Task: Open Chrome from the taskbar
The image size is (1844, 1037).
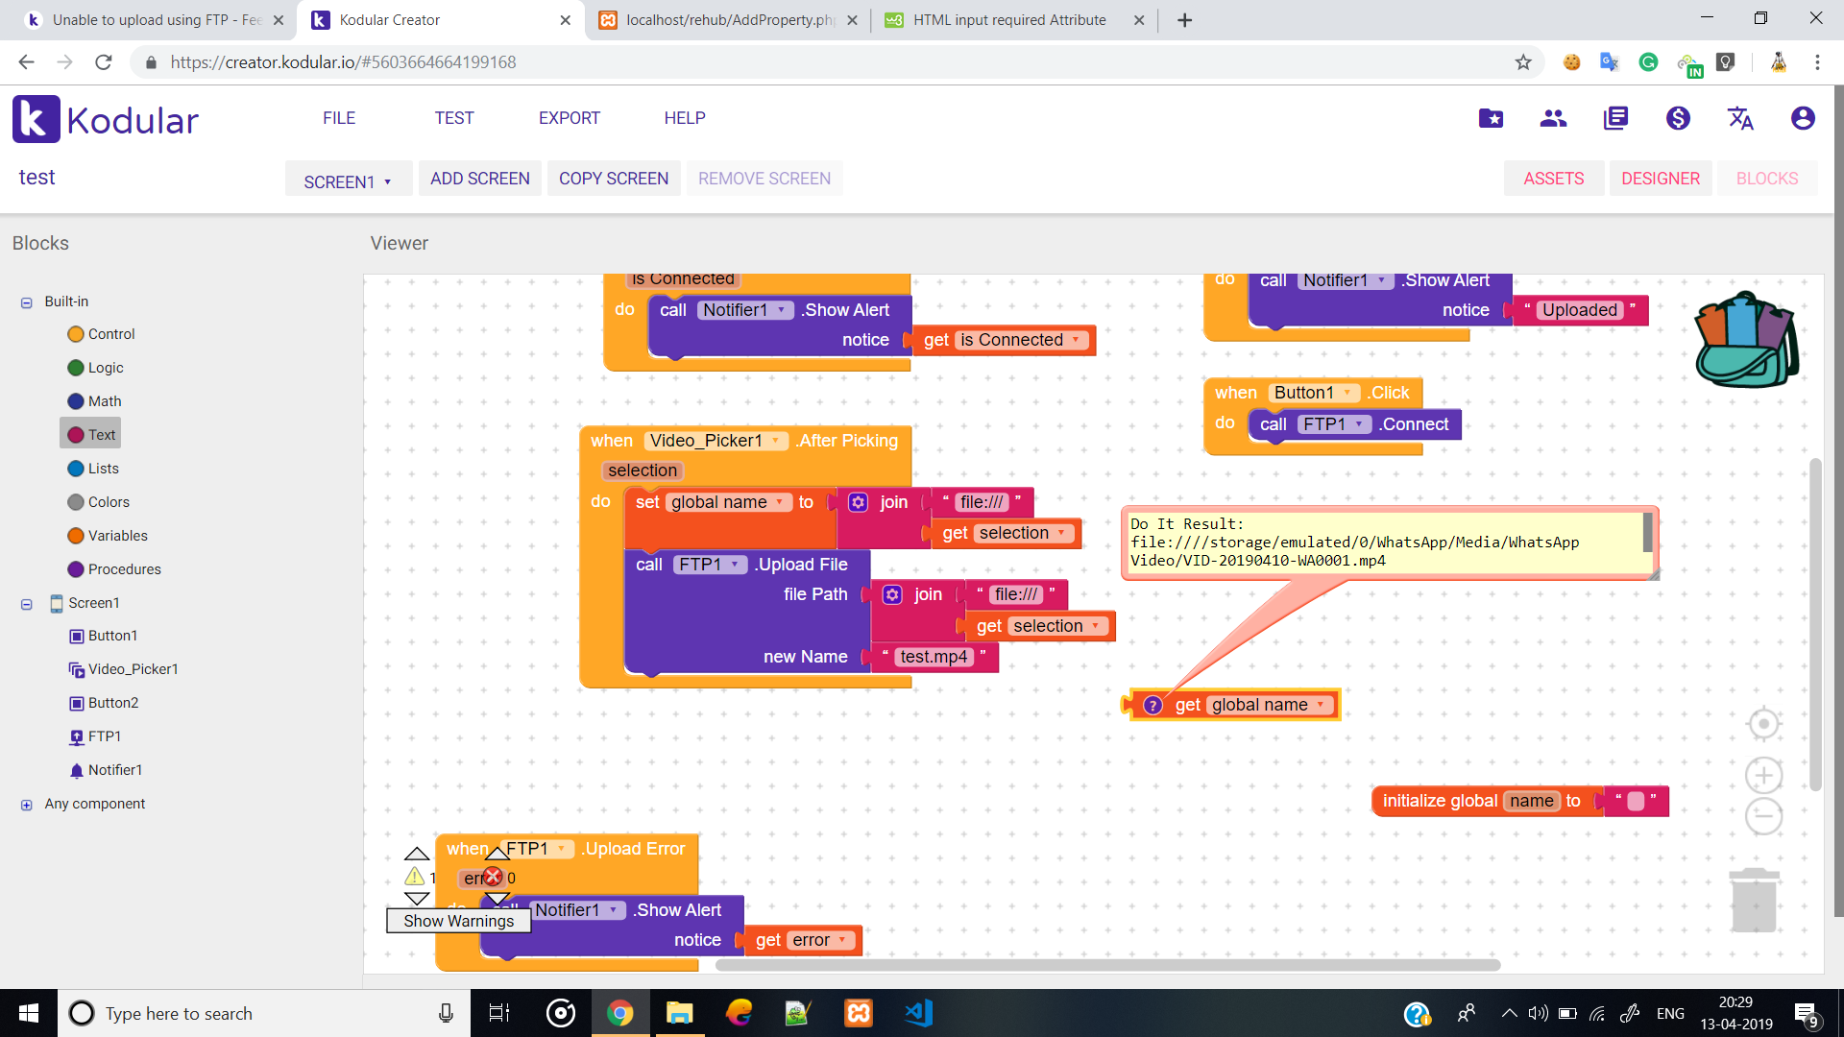Action: pyautogui.click(x=620, y=1013)
